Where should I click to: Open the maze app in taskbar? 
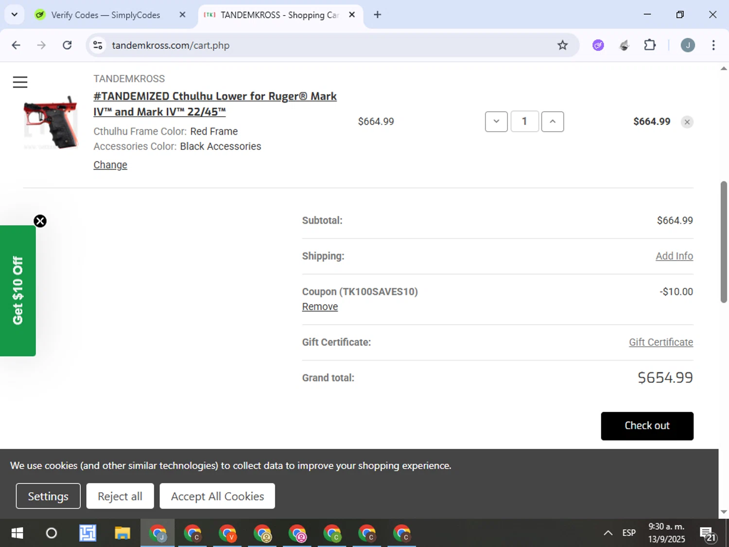pyautogui.click(x=87, y=533)
